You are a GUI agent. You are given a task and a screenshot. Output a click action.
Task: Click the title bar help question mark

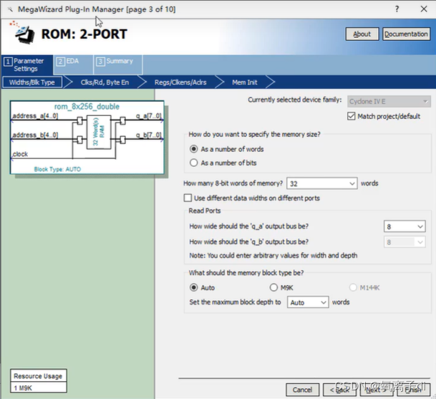pyautogui.click(x=397, y=9)
